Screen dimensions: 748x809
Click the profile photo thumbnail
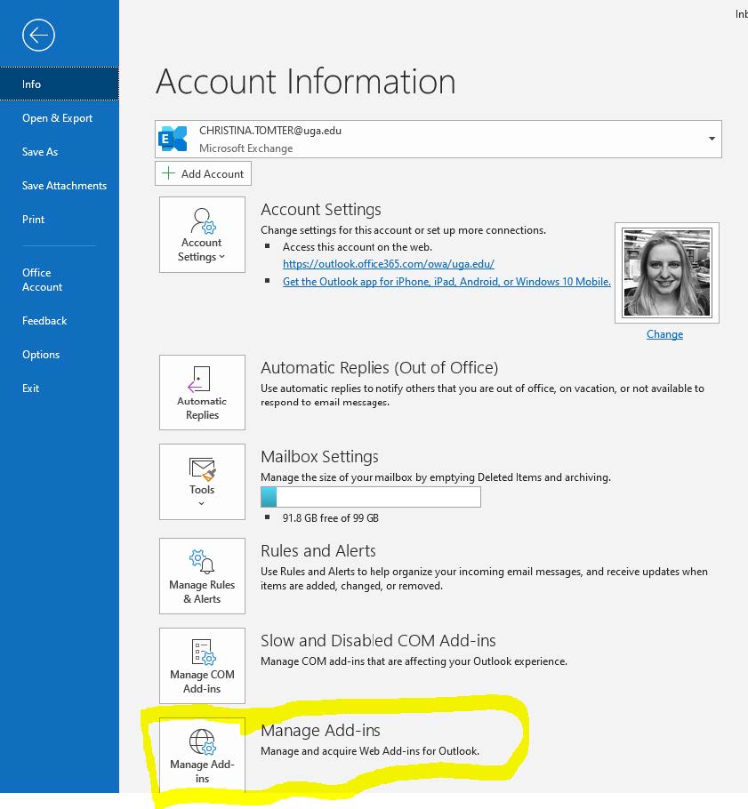(666, 272)
